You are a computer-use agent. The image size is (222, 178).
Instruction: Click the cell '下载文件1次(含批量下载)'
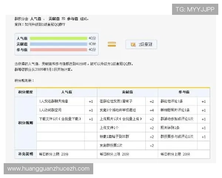pos(60,119)
